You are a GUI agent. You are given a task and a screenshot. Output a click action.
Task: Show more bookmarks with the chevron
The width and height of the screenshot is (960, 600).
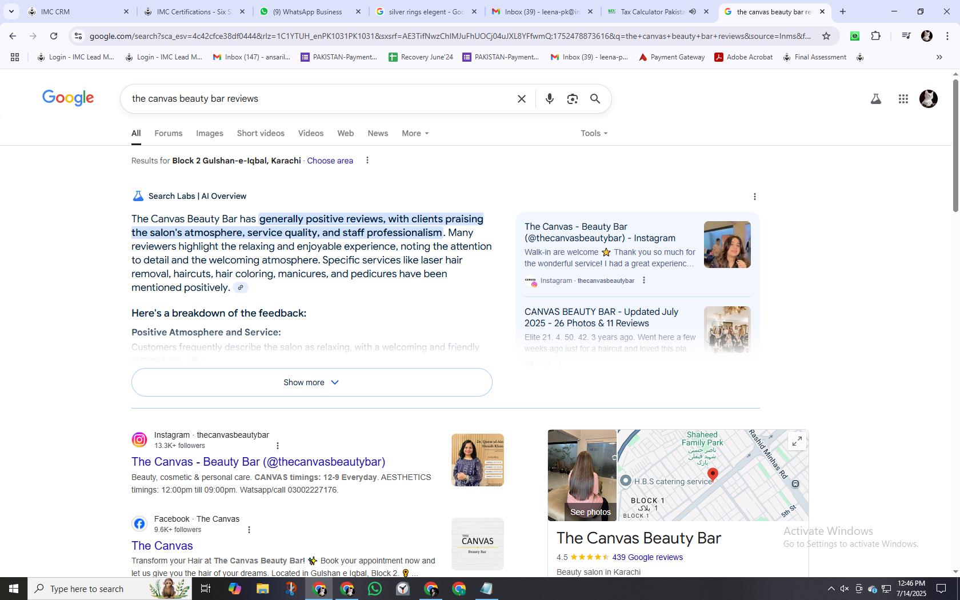[x=939, y=57]
